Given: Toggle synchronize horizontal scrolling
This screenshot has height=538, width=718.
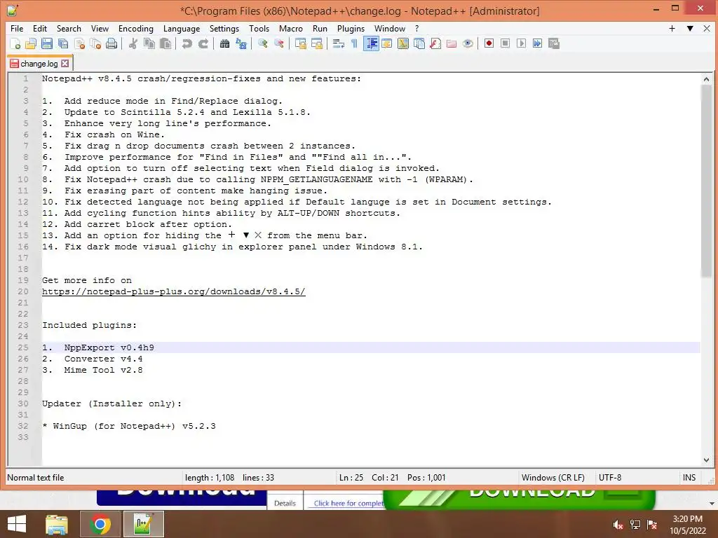Looking at the screenshot, I should [x=316, y=43].
